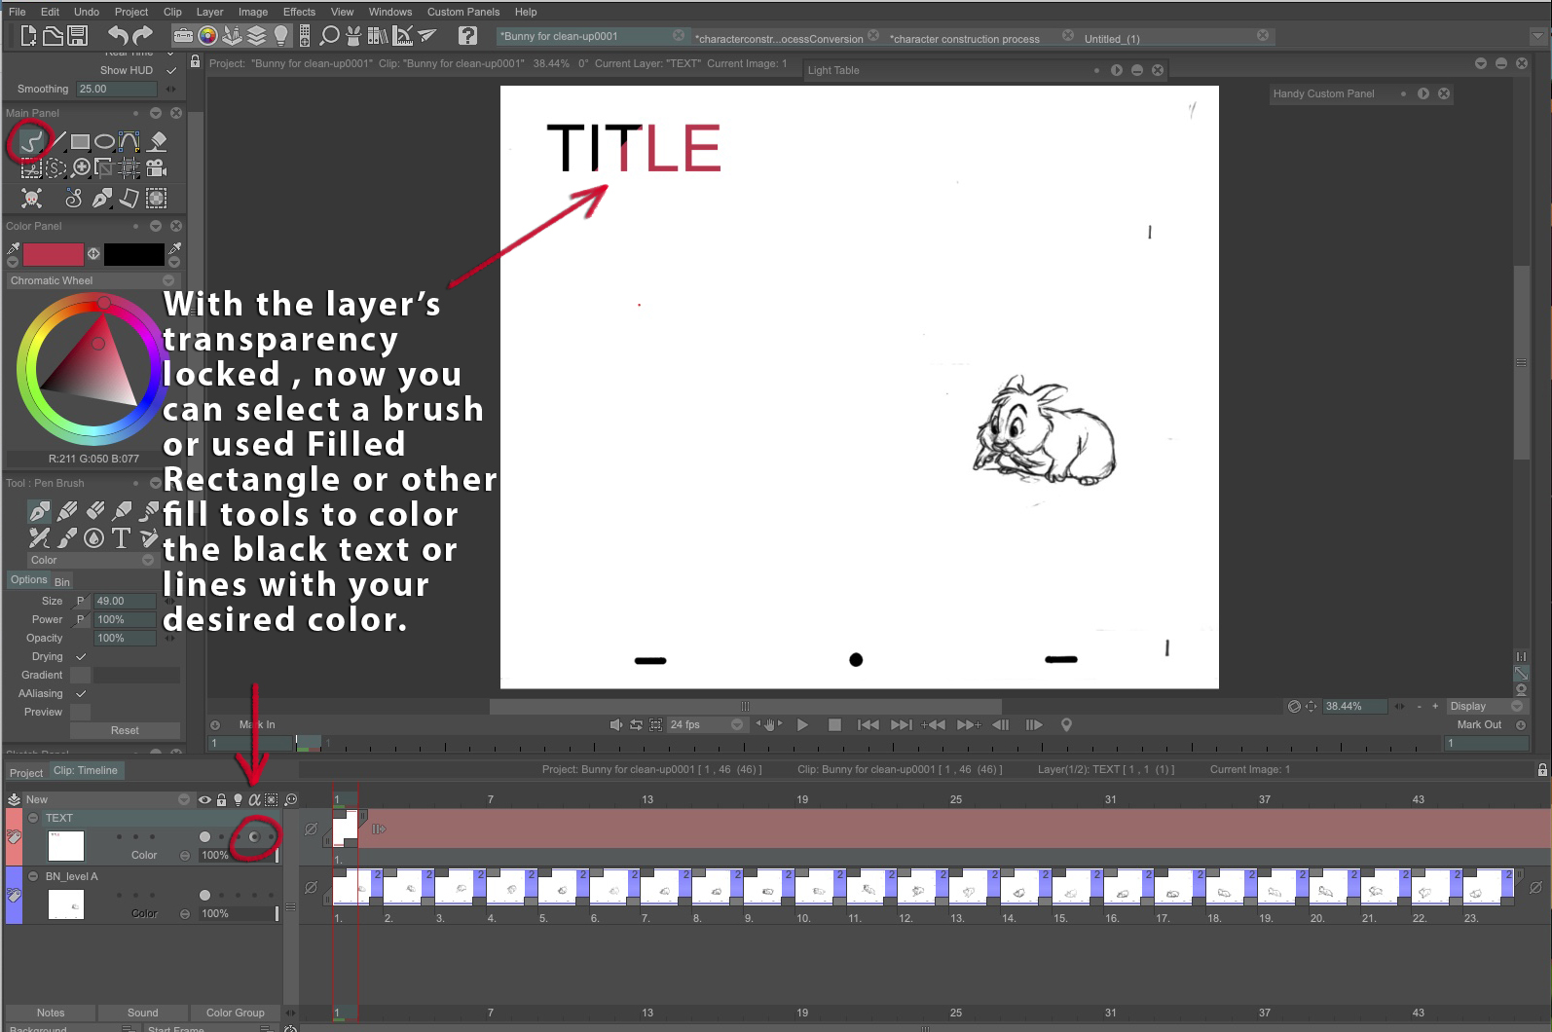Open the Main Panel options arrow

point(155,113)
